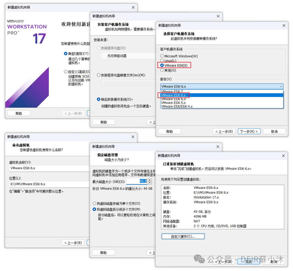This screenshot has width=293, height=271.
Task: Click 帮助 in specify disk capacity window
Action: [104, 253]
